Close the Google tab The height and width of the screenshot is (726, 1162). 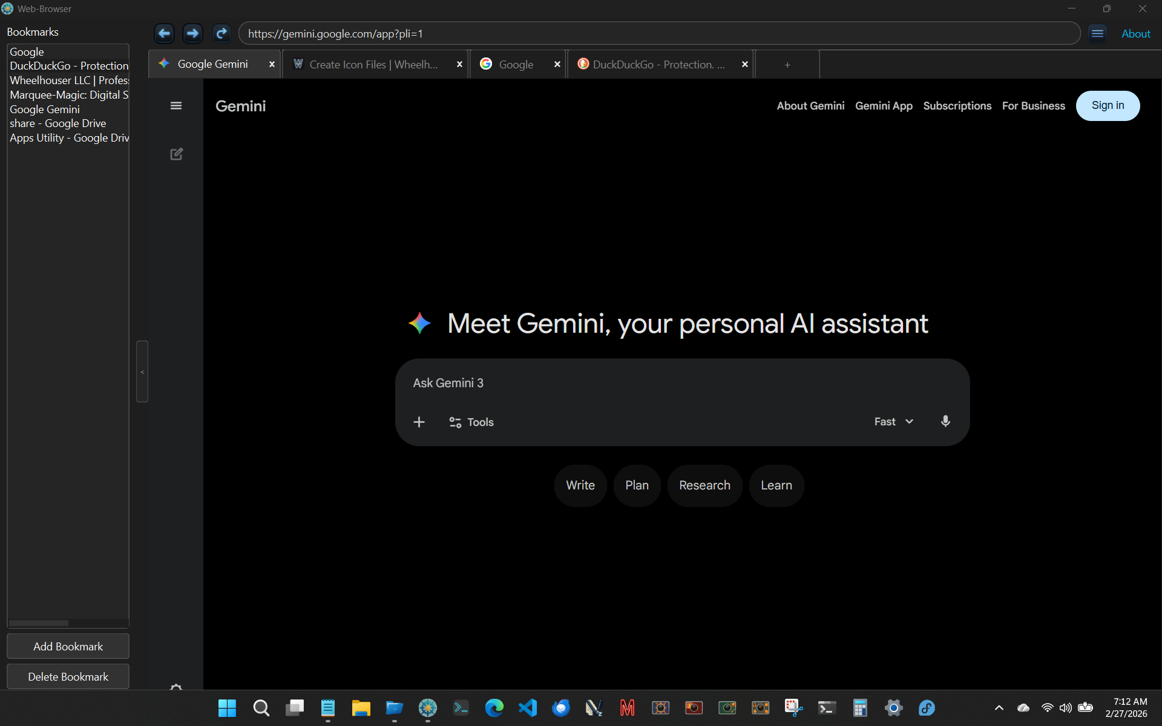(x=557, y=64)
